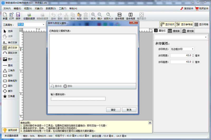
Task: Click the 打开 (Open) toolbar icon
Action: pyautogui.click(x=11, y=16)
